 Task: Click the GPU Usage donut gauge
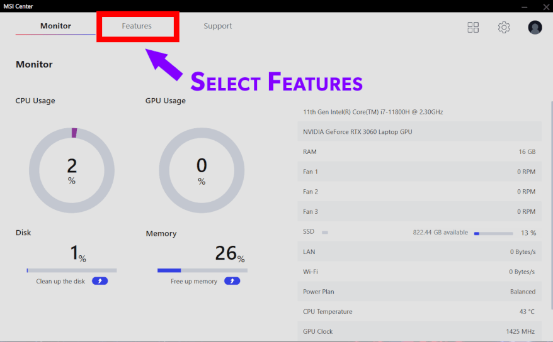click(202, 170)
